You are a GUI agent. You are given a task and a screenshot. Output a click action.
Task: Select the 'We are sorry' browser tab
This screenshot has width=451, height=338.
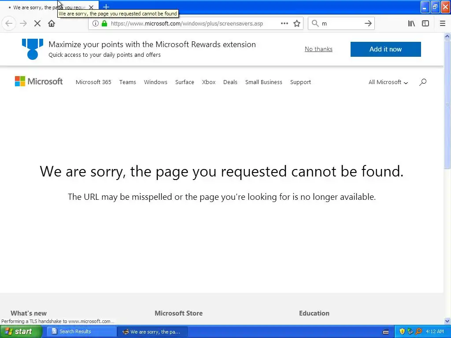pyautogui.click(x=48, y=7)
